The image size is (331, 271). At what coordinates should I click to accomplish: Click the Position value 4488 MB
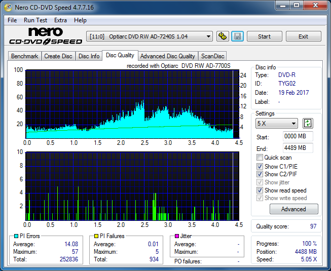306,252
